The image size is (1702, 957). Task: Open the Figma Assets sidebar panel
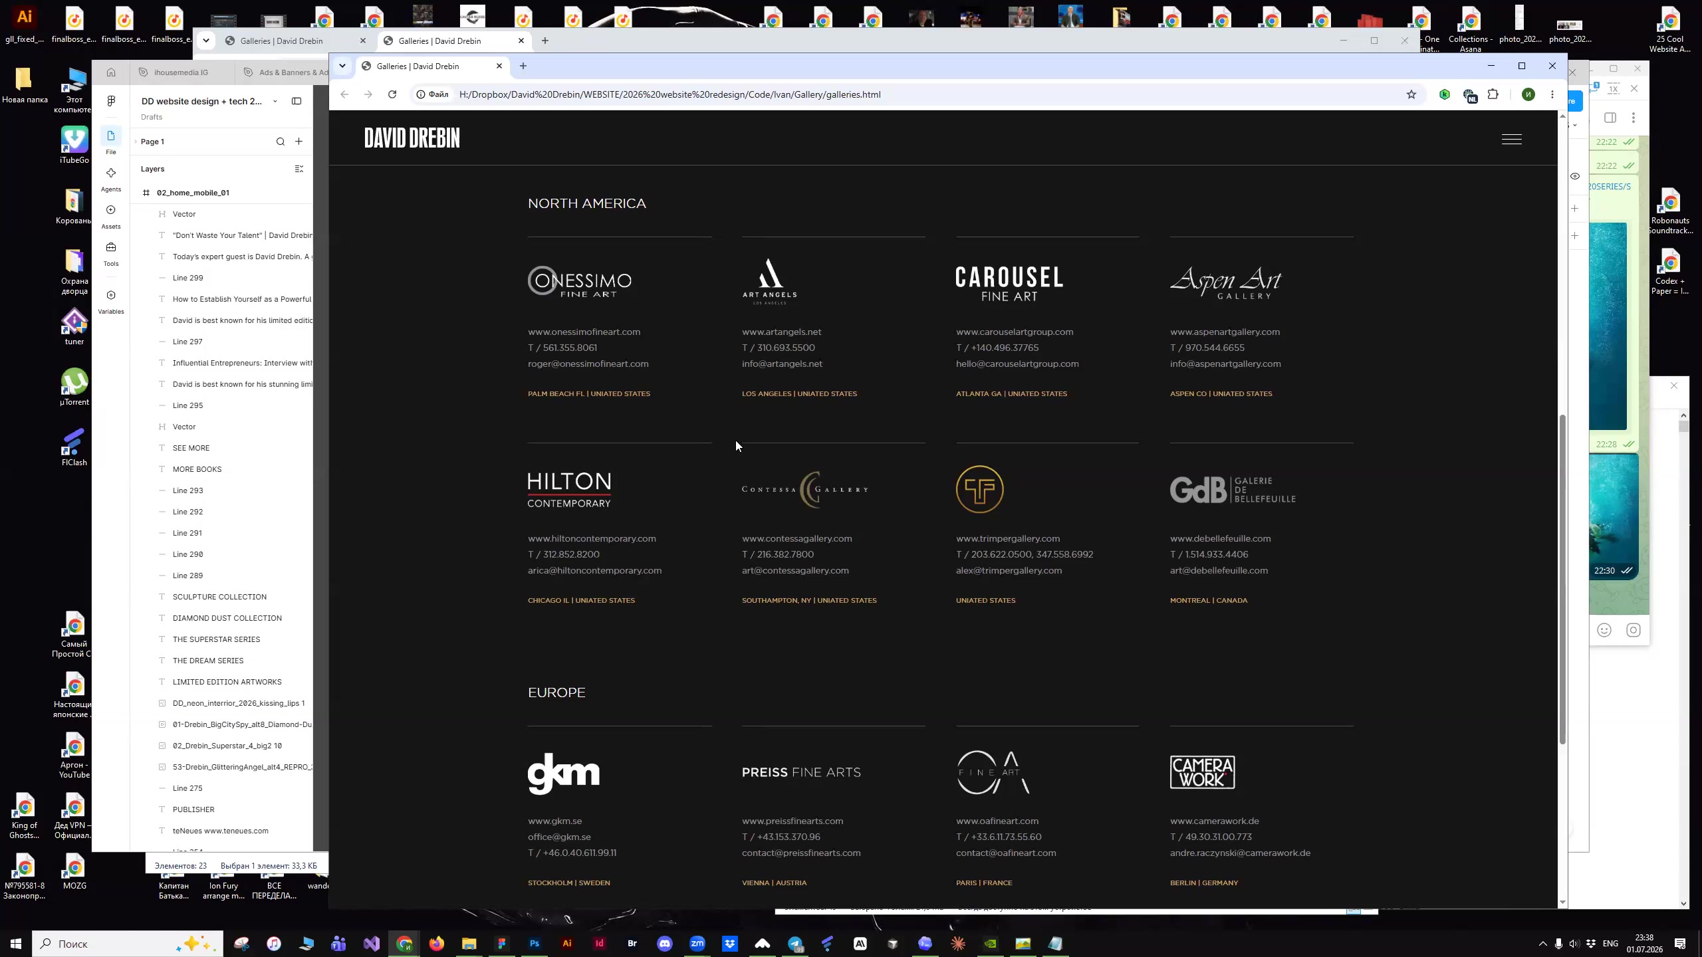click(x=111, y=216)
